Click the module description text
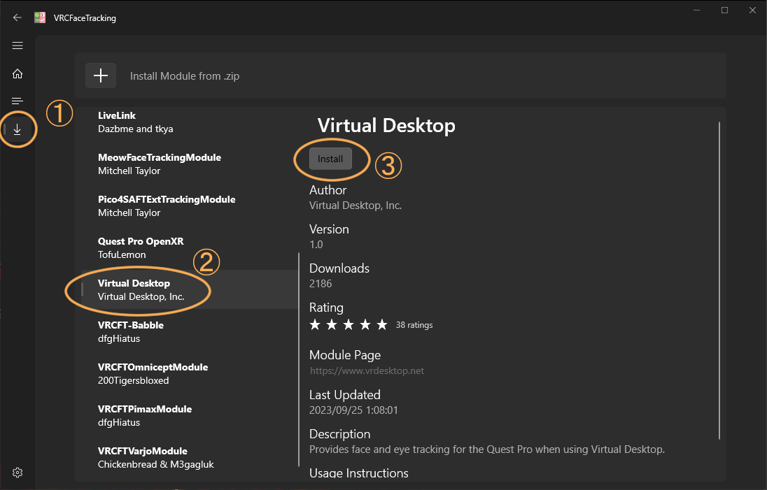The width and height of the screenshot is (767, 490). 486,449
